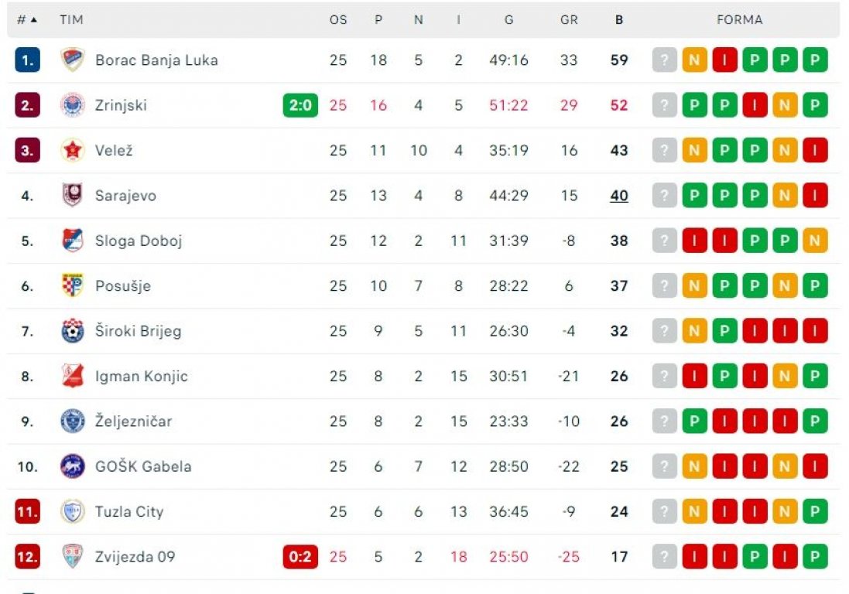The width and height of the screenshot is (849, 594).
Task: Click the Široki Brijeg club logo
Action: 72,330
